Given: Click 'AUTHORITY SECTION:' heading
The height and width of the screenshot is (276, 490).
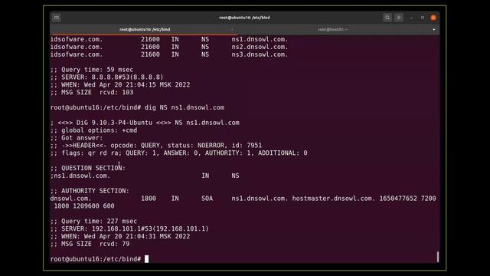Looking at the screenshot, I should 90,191.
